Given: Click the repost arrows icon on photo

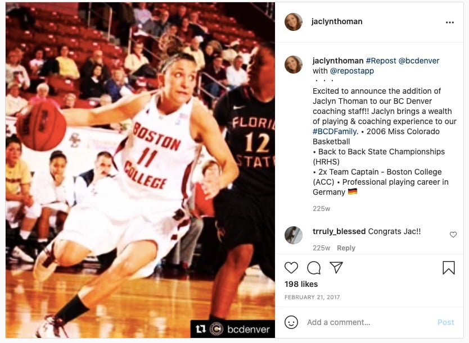Looking at the screenshot, I should point(200,329).
